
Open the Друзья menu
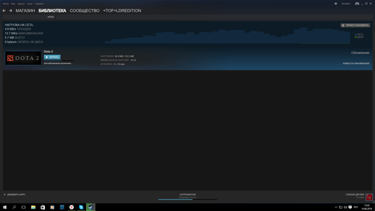(x=21, y=4)
